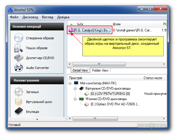Open Загальні settings link
Viewport: 175px width, 135px height.
[x=32, y=92]
